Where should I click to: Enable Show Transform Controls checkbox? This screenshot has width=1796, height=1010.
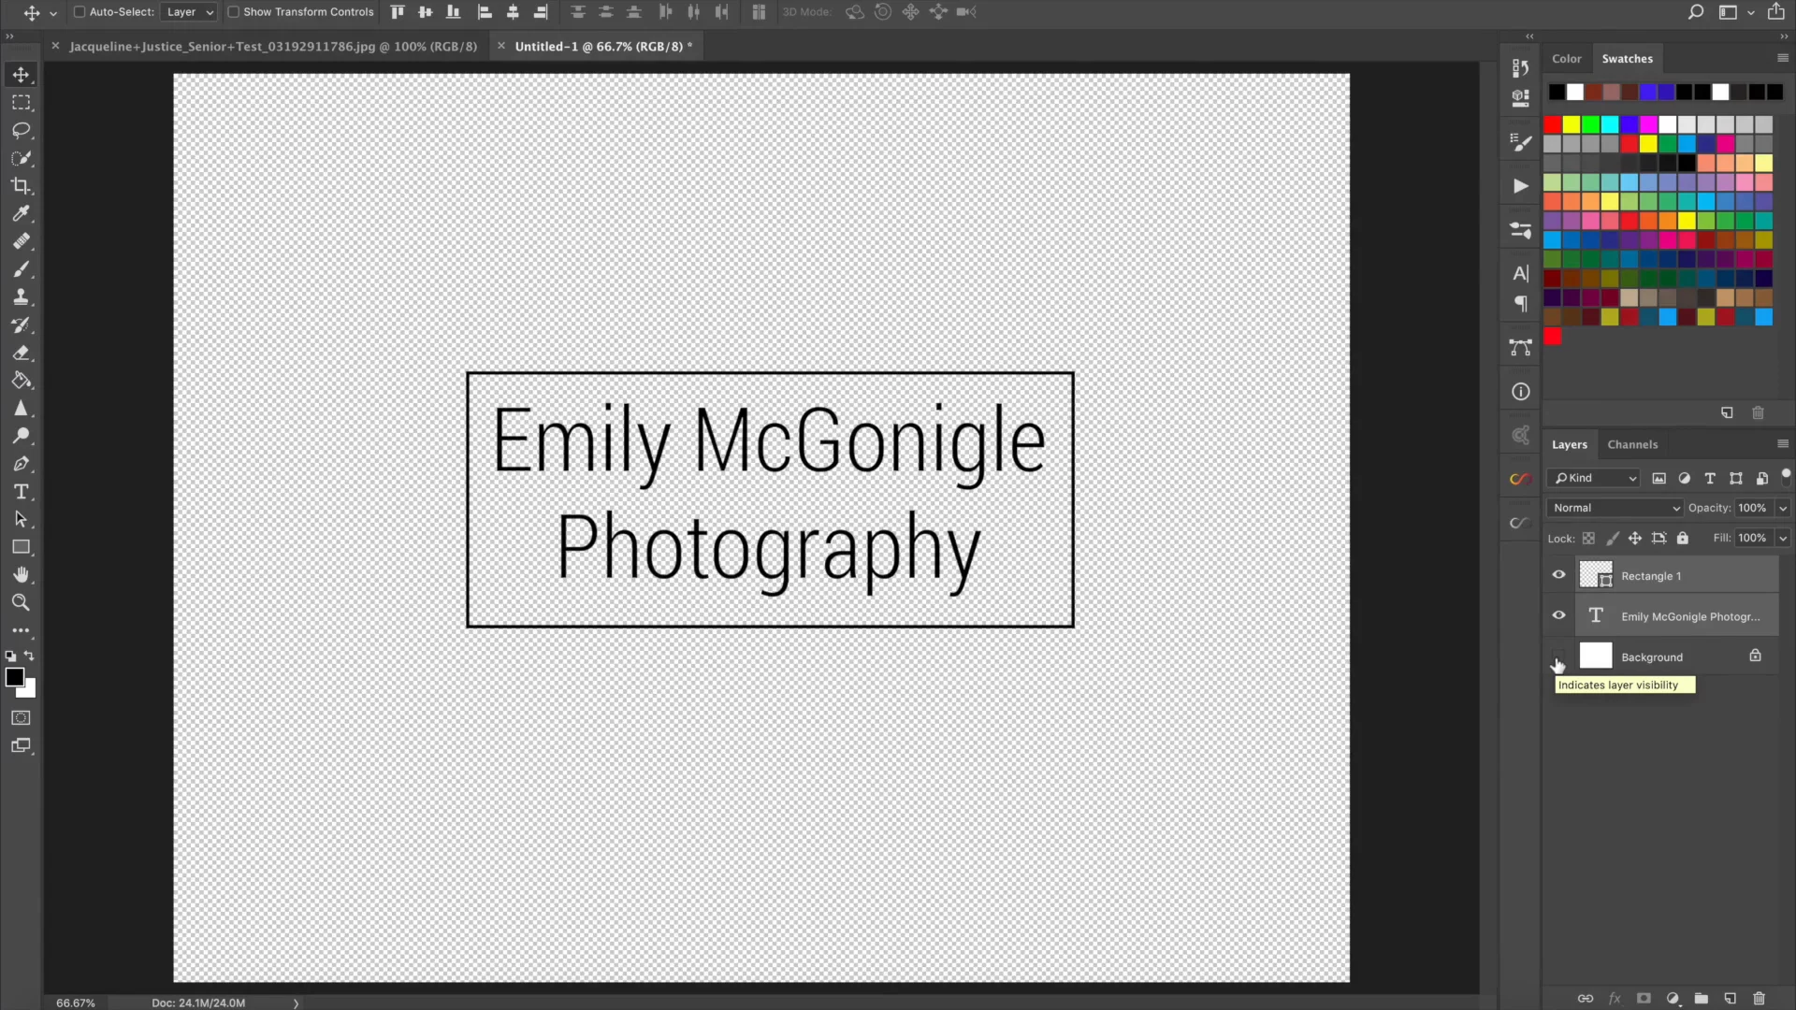pyautogui.click(x=234, y=12)
